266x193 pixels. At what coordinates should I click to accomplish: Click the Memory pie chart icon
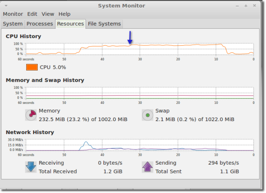pos(31,115)
